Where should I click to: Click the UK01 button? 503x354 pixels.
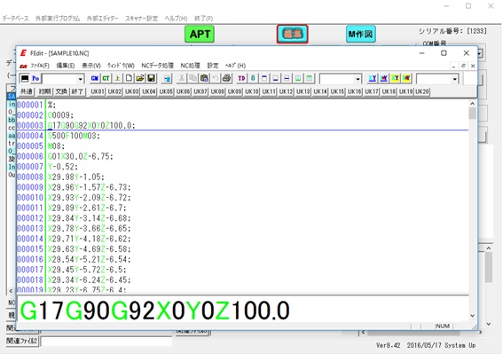coord(98,91)
